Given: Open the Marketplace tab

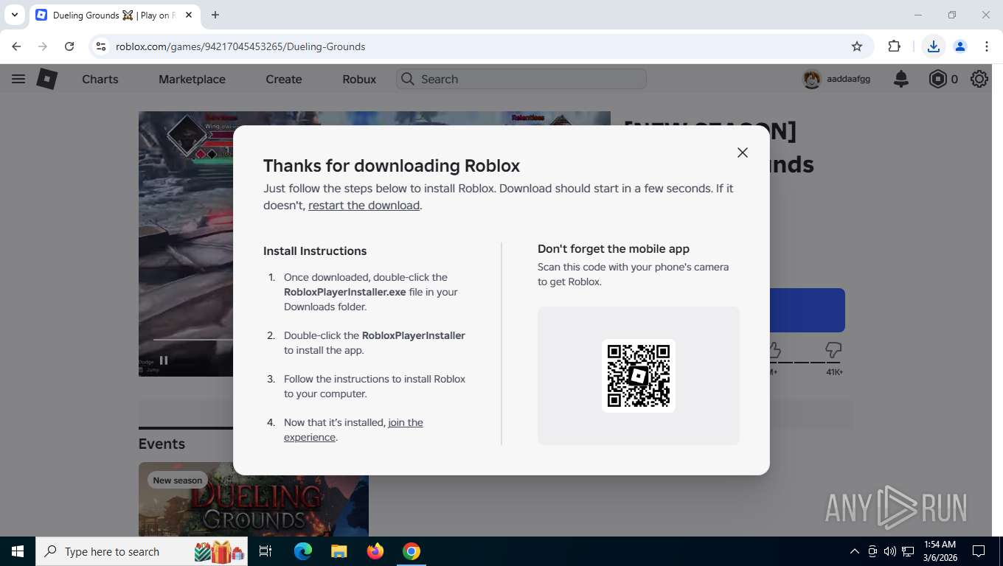Looking at the screenshot, I should [x=192, y=79].
